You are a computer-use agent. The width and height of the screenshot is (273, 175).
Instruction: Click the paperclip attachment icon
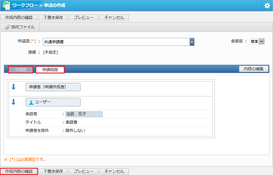(x=7, y=27)
